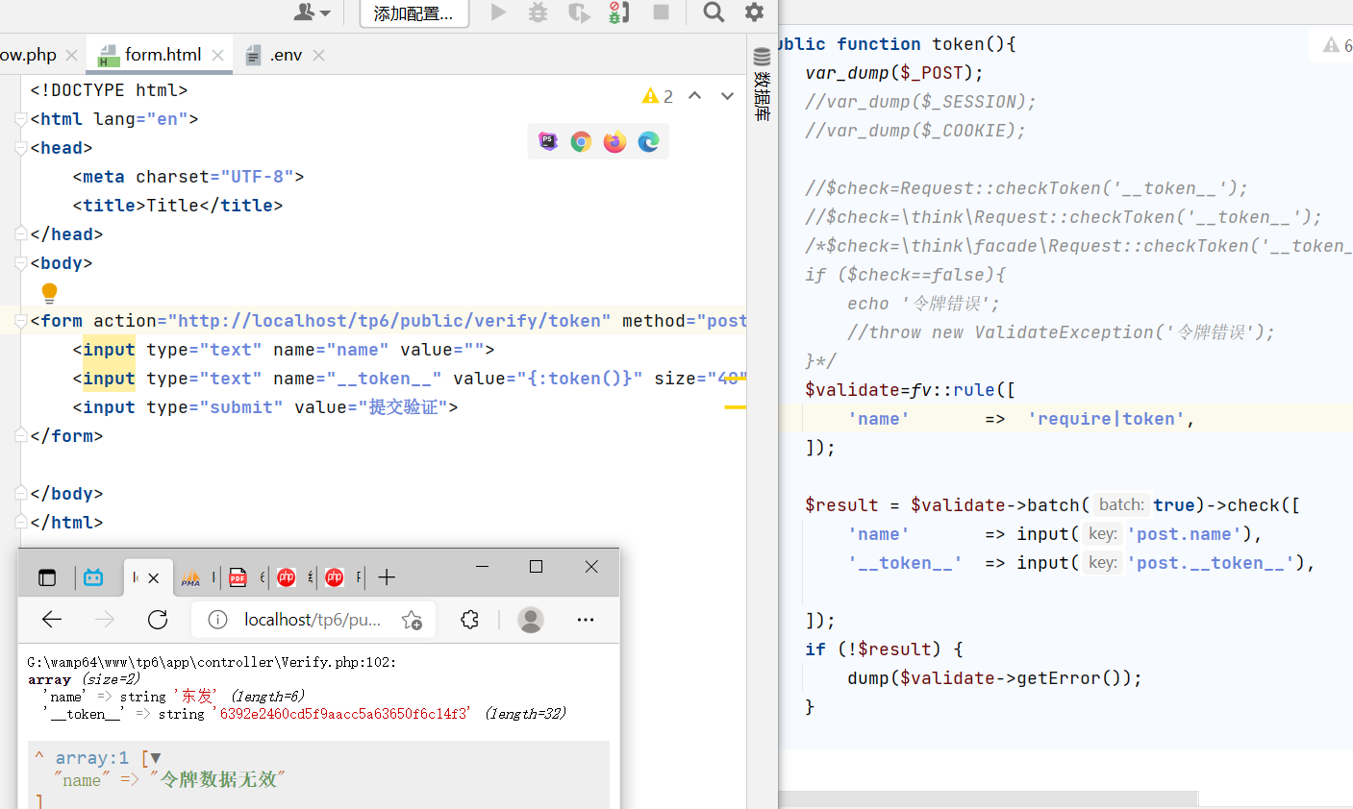Image resolution: width=1353 pixels, height=809 pixels.
Task: Select the phpMyAdmin browser tab
Action: (x=190, y=577)
